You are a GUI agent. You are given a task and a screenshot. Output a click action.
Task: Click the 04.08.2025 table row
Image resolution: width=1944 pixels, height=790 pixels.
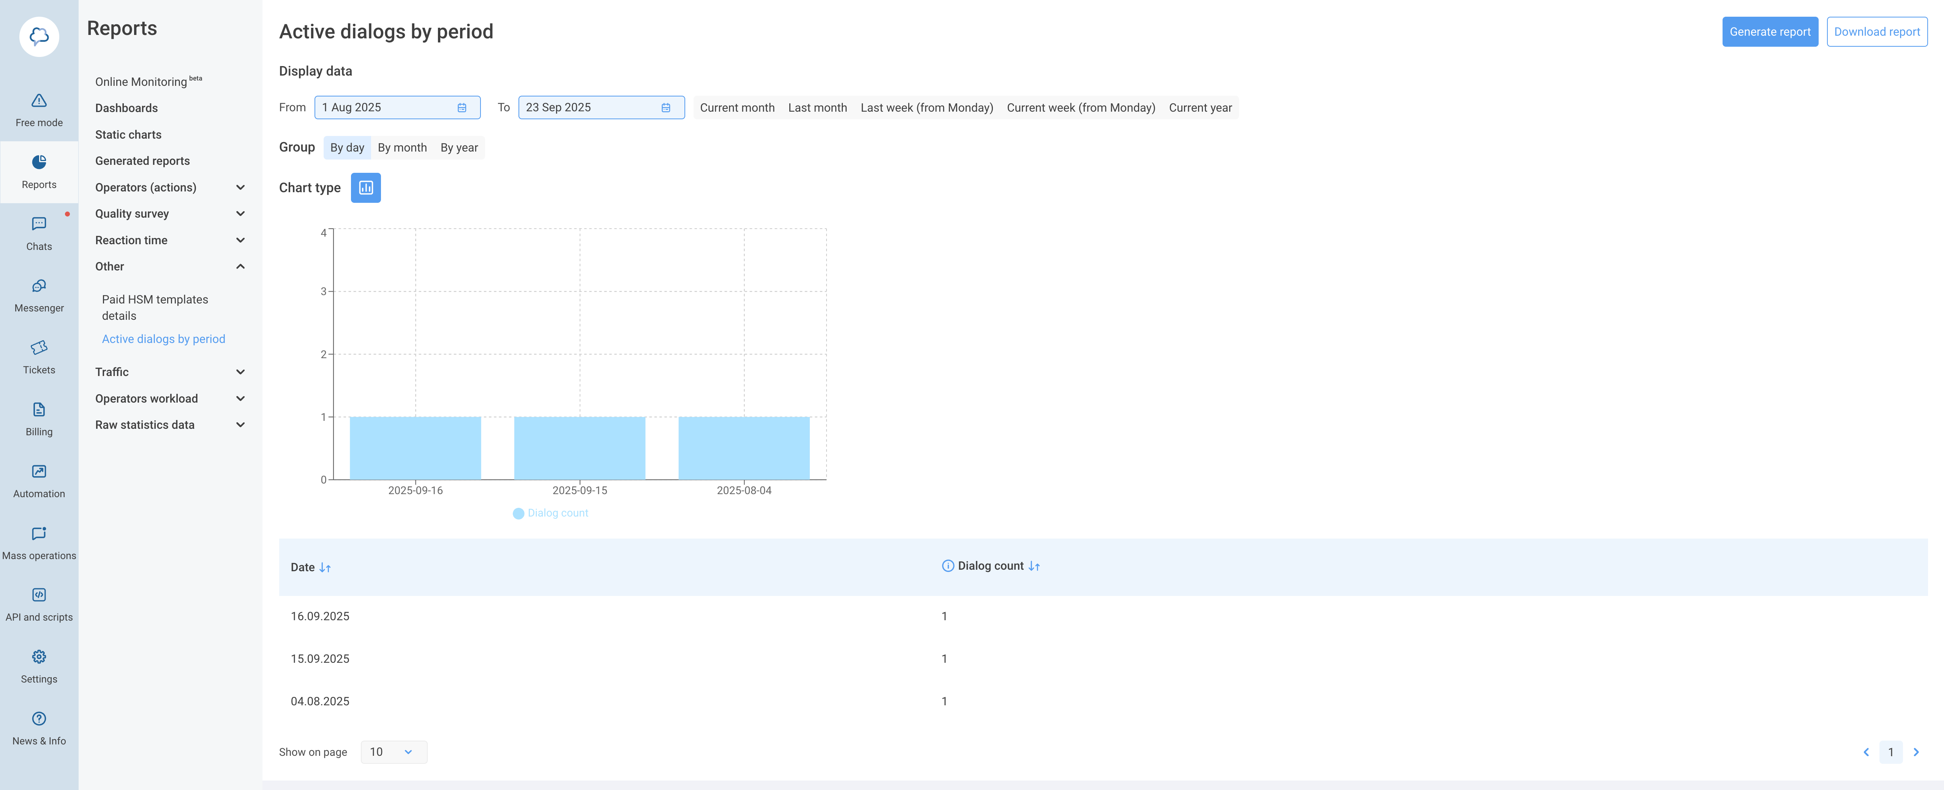[x=1103, y=702]
